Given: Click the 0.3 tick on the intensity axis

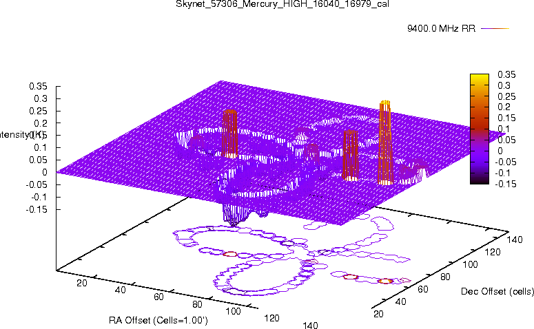Looking at the screenshot, I should click(x=41, y=98).
